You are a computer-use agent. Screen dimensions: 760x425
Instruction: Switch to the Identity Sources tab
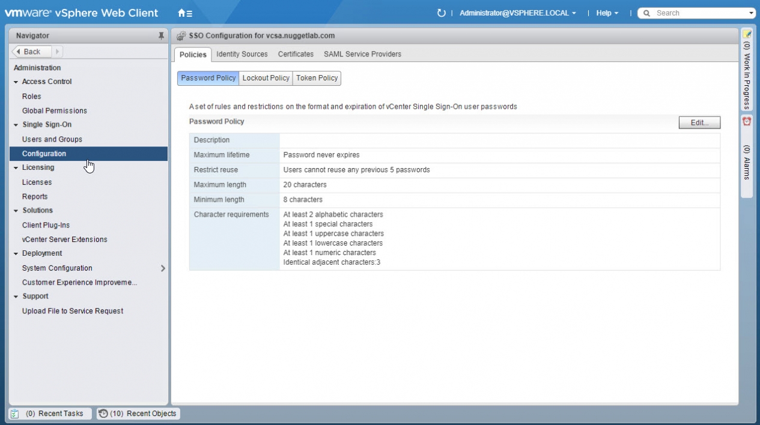click(x=242, y=54)
